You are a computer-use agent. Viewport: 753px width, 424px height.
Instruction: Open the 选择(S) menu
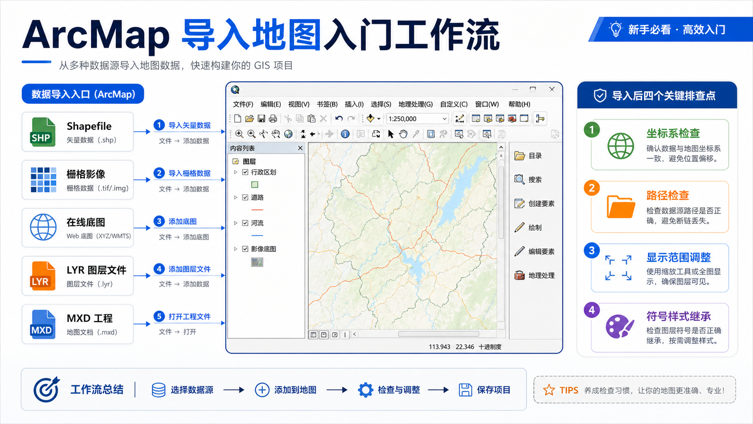[x=381, y=104]
